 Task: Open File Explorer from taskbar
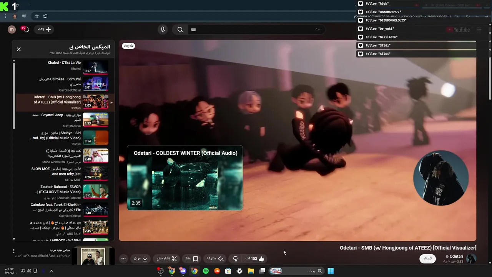click(251, 271)
